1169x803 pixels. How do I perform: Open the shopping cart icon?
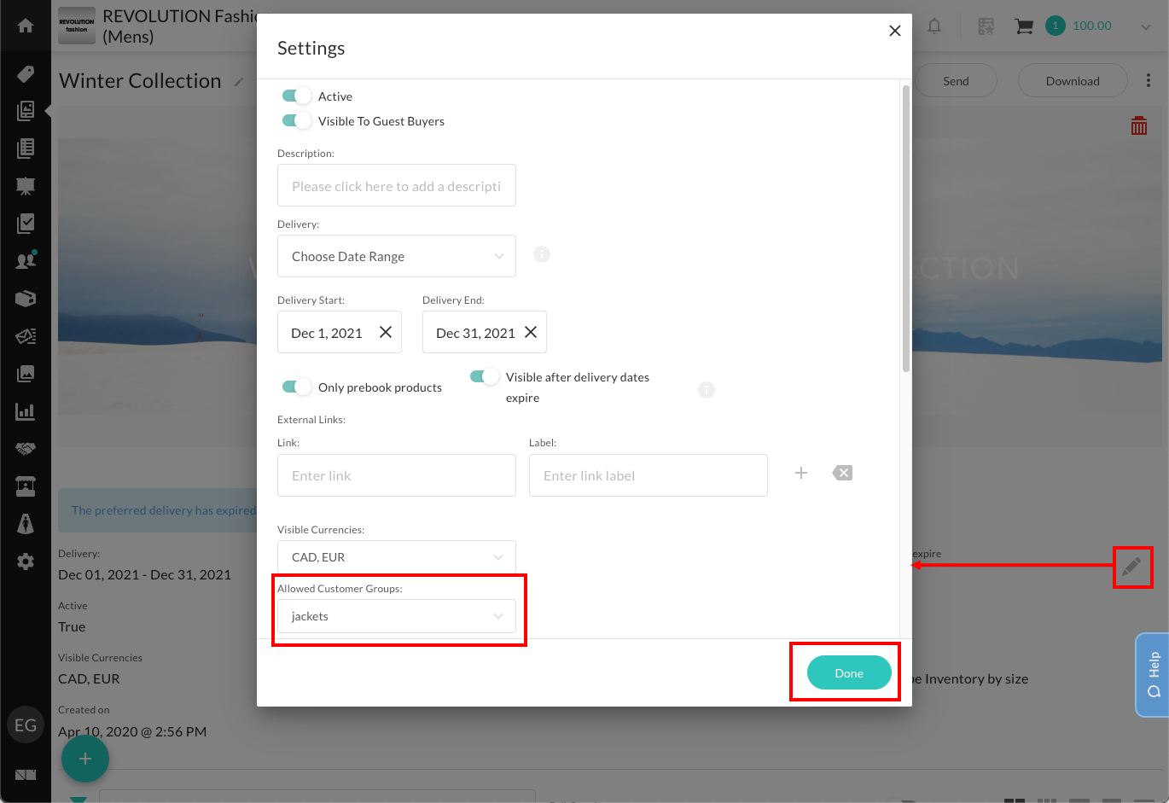click(1024, 26)
